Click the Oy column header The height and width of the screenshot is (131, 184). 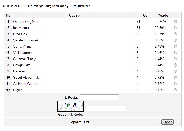point(145,15)
